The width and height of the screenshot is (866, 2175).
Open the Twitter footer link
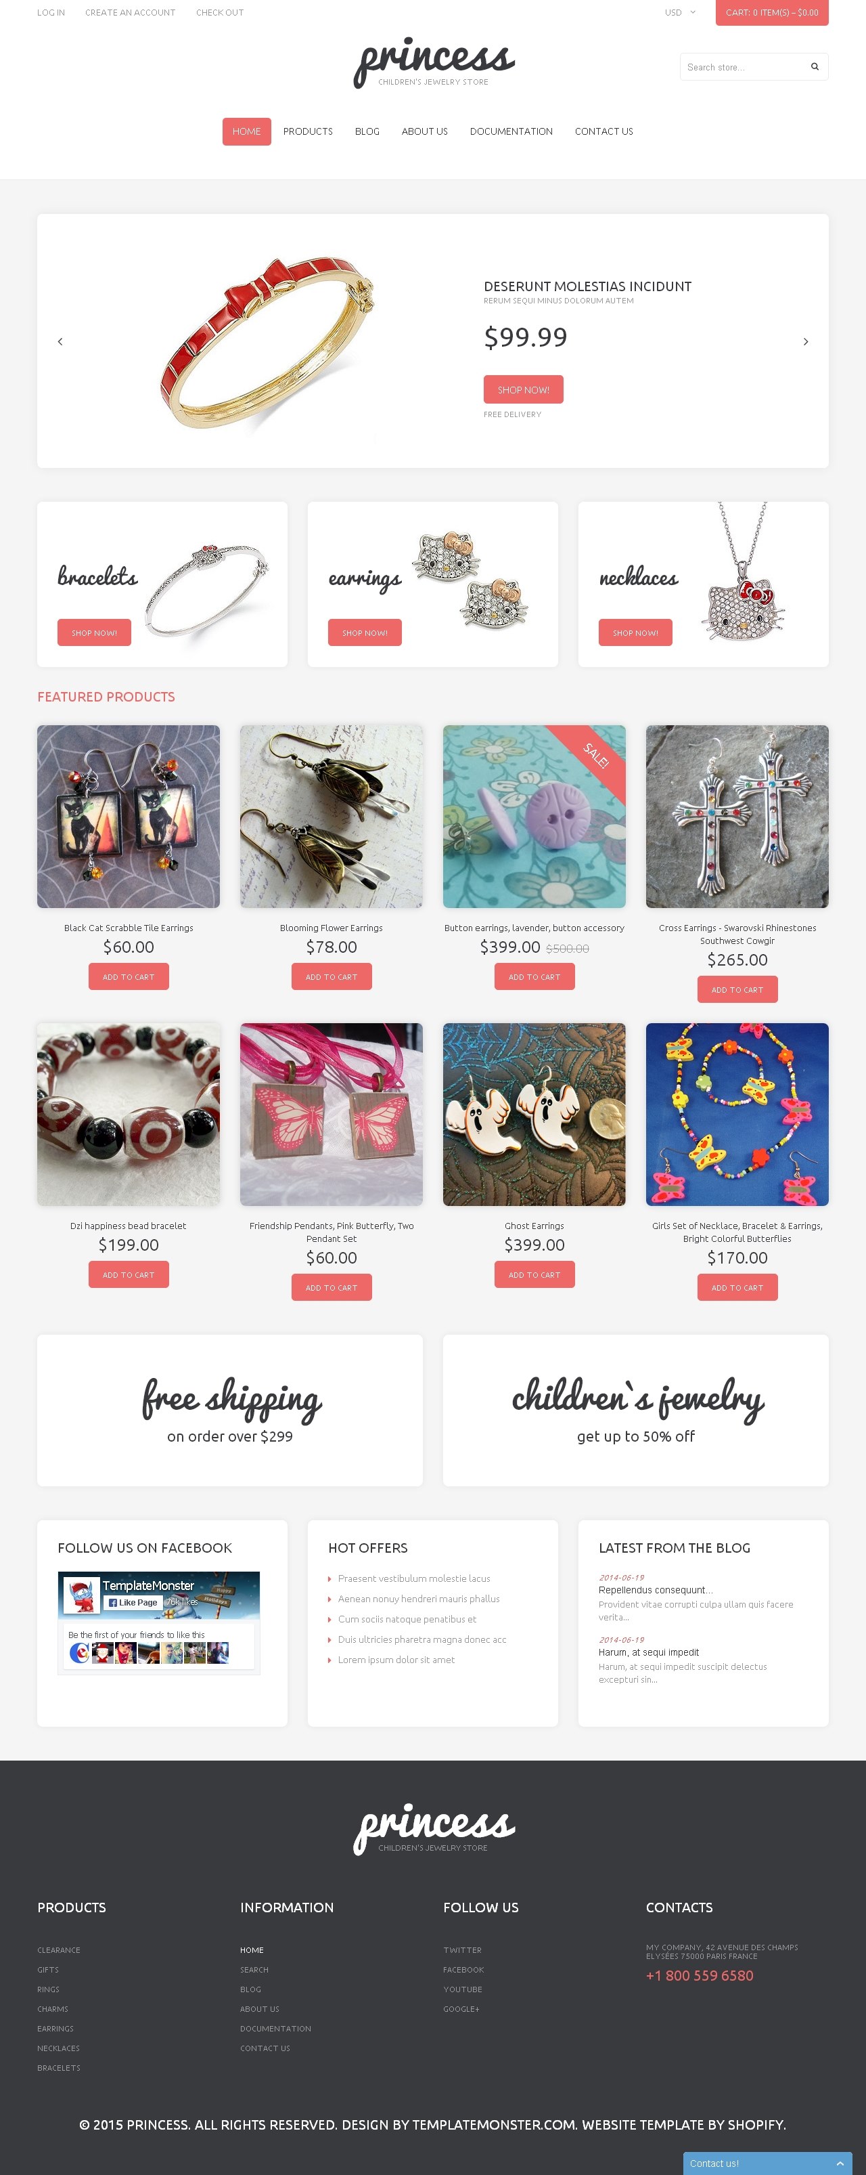(462, 1950)
